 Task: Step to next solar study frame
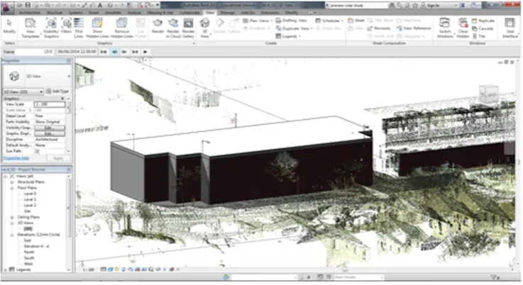point(124,52)
